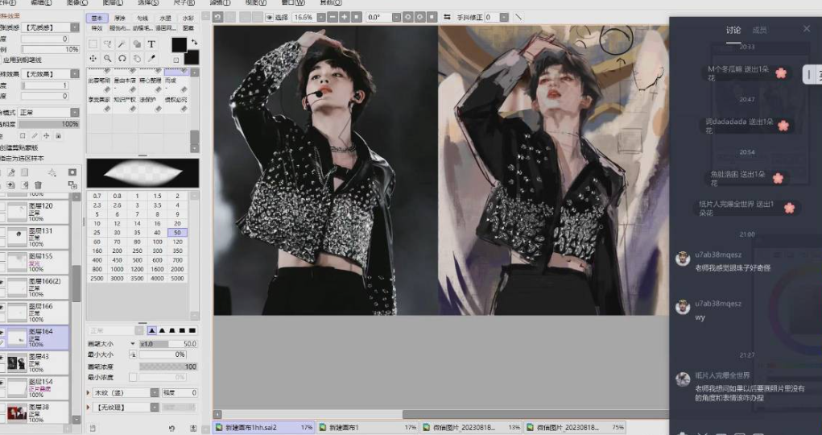822x435 pixels.
Task: Select the Eyedropper color picker tool
Action: tap(151, 58)
